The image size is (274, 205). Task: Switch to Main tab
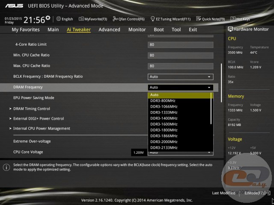click(53, 29)
